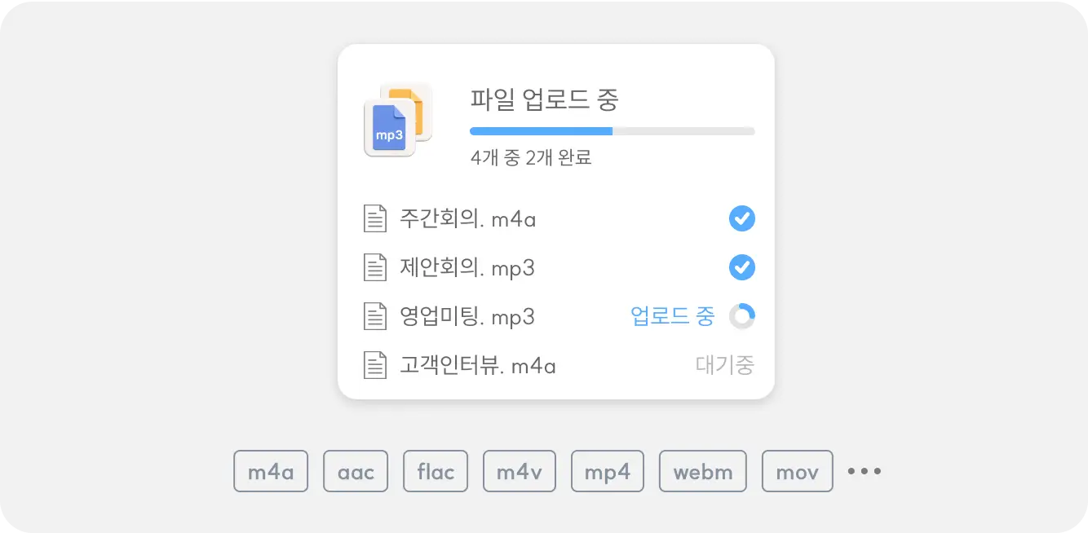Click the file name 영업미팅. mp3
The width and height of the screenshot is (1088, 533).
(467, 316)
